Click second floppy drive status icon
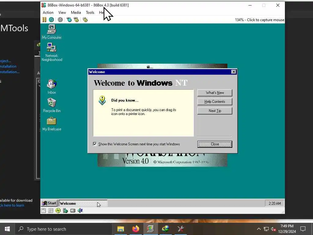This screenshot has width=313, height=235. point(51,211)
